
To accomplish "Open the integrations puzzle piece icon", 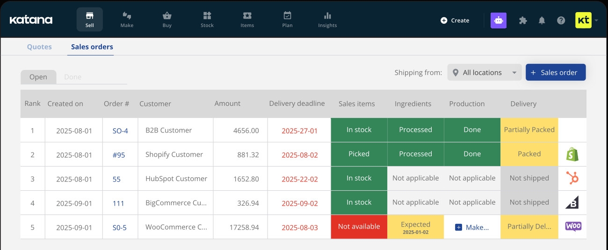I will pyautogui.click(x=523, y=21).
